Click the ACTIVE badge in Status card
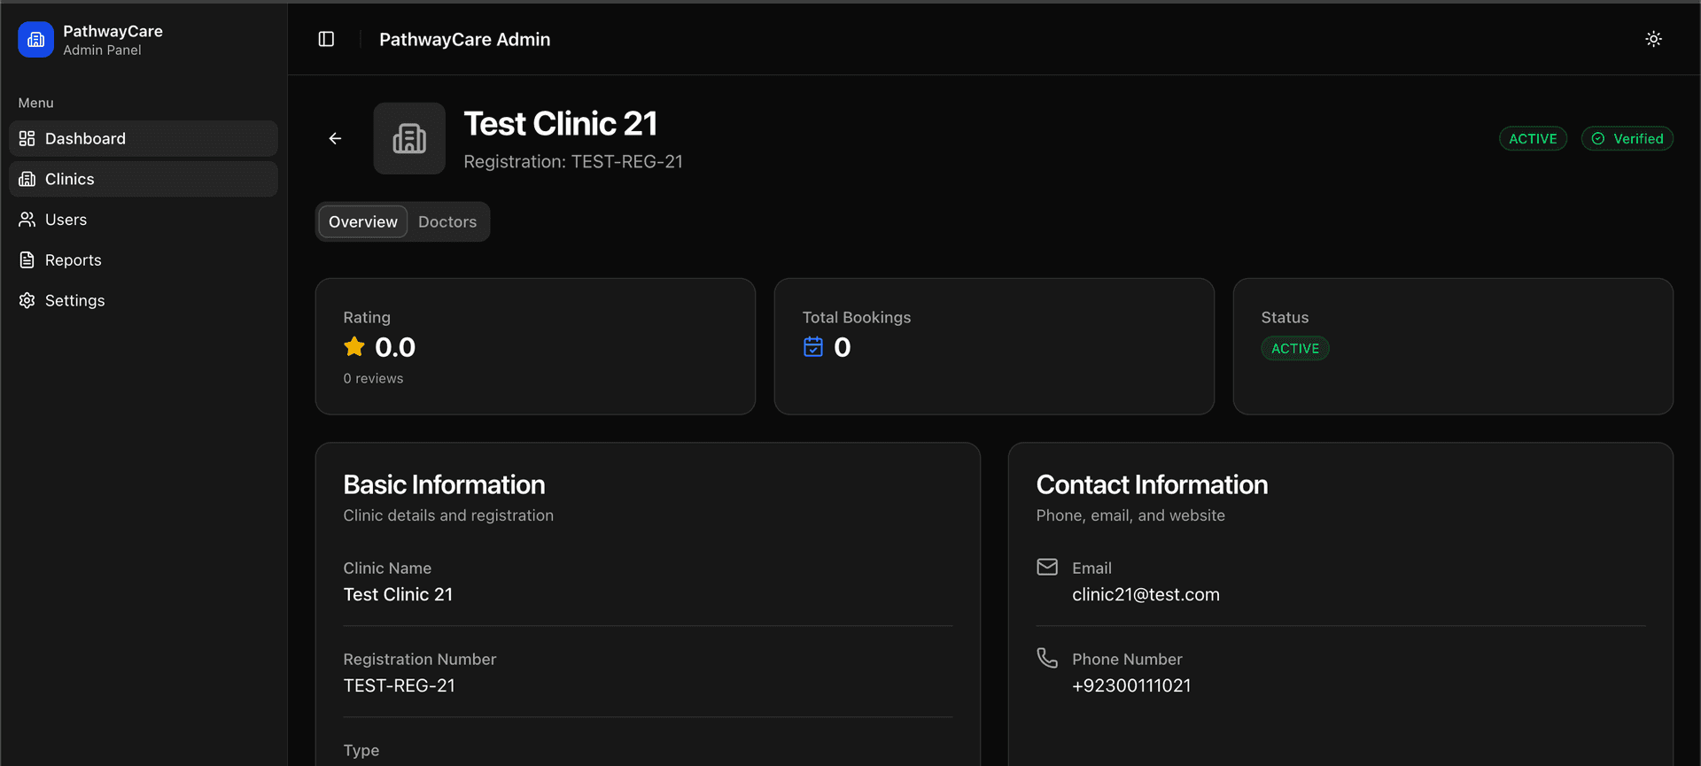Screen dimensions: 1701x766 coord(1295,349)
